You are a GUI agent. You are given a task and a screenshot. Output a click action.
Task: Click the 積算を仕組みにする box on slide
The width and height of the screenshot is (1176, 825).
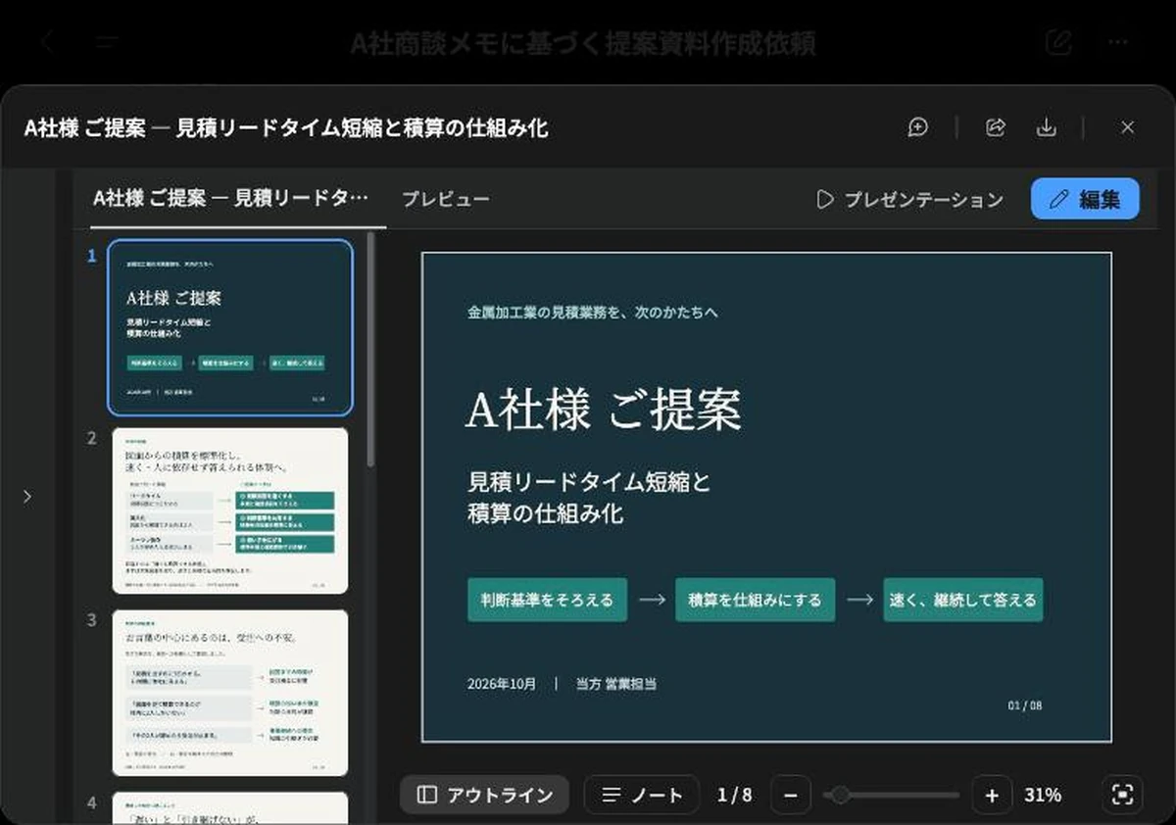click(755, 600)
